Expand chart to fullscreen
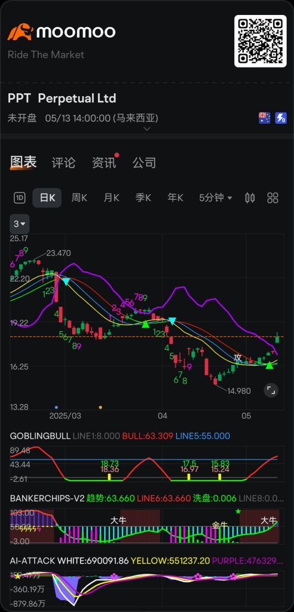This screenshot has height=612, width=294. tap(271, 390)
